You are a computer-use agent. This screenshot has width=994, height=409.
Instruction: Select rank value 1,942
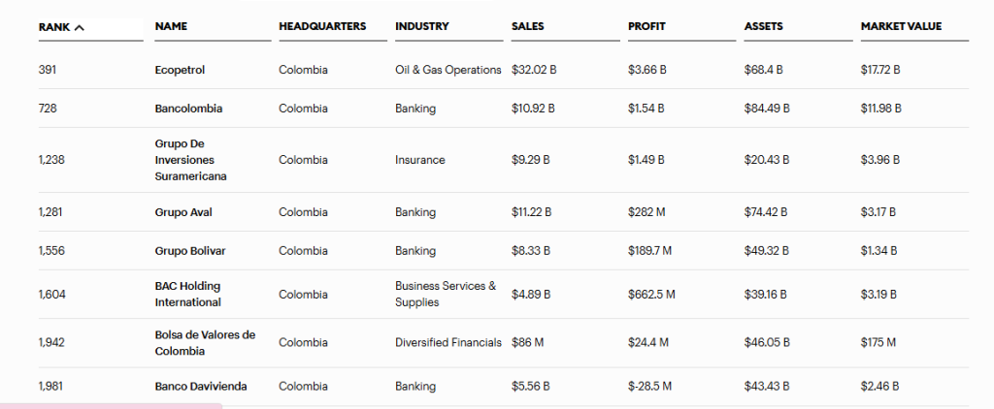(x=51, y=342)
